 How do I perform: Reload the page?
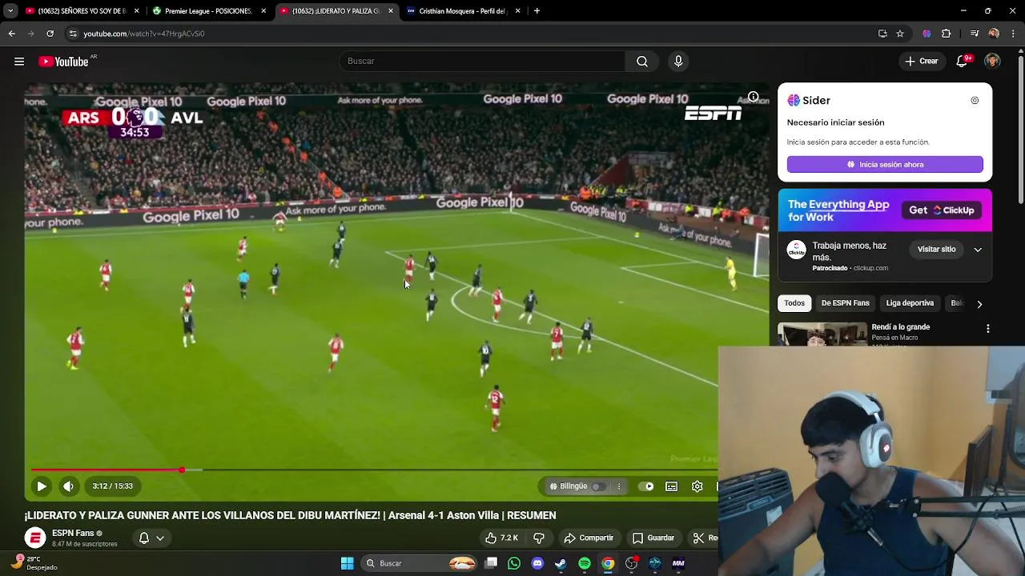click(50, 34)
